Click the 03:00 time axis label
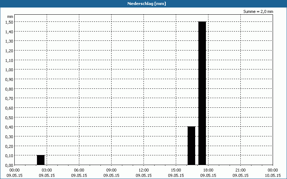 [x=47, y=170]
